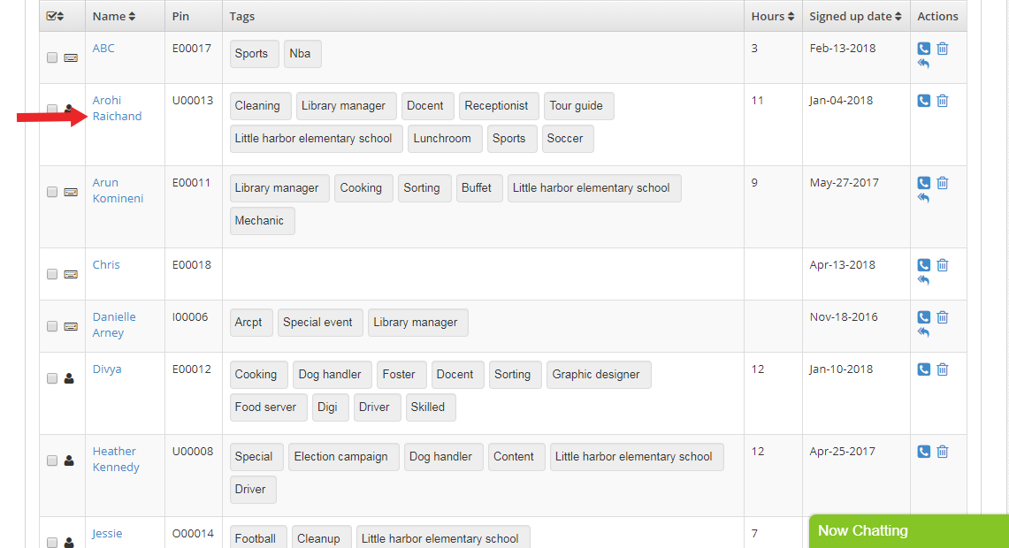This screenshot has width=1009, height=548.
Task: Click the reply arrow for Danielle Arney
Action: pos(923,332)
